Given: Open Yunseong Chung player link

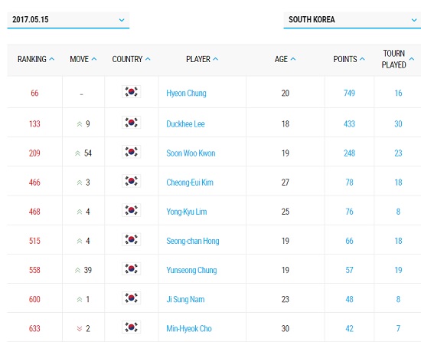Looking at the screenshot, I should (x=191, y=270).
